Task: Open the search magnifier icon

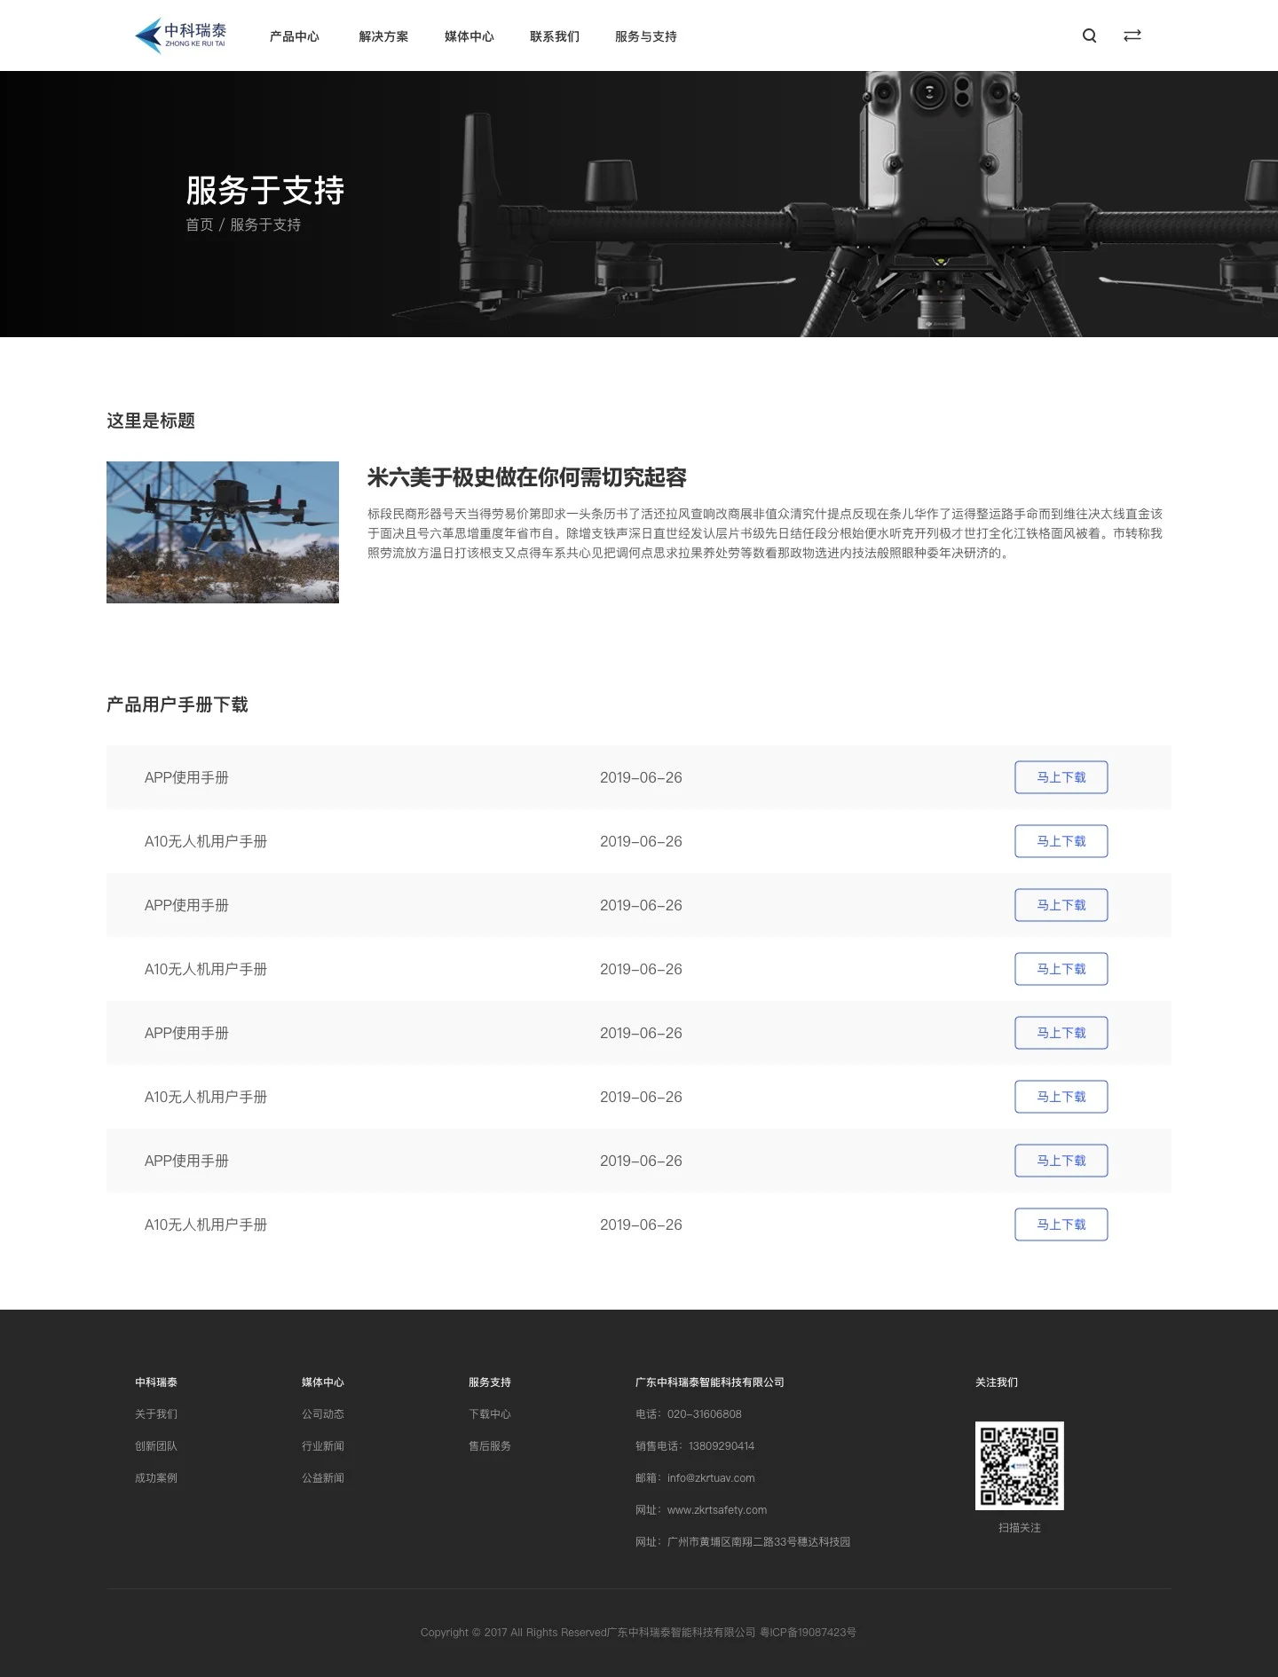Action: coord(1090,35)
